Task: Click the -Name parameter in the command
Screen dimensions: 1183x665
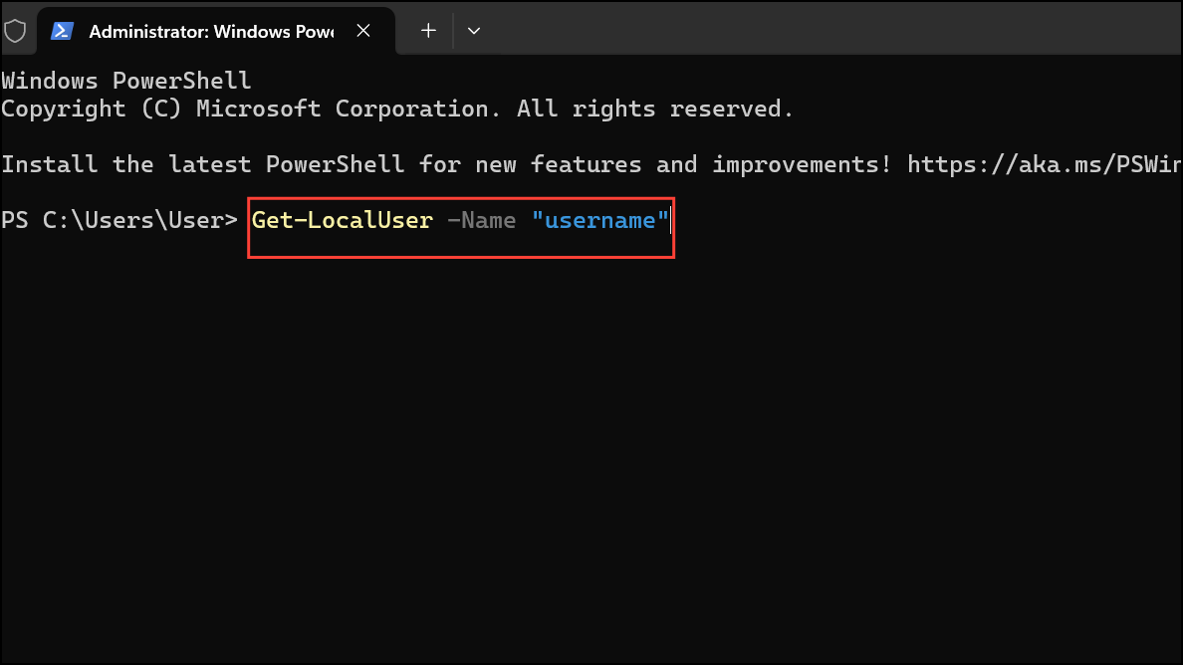Action: (x=481, y=220)
